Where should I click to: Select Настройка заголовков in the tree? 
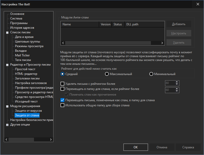pos(31,83)
